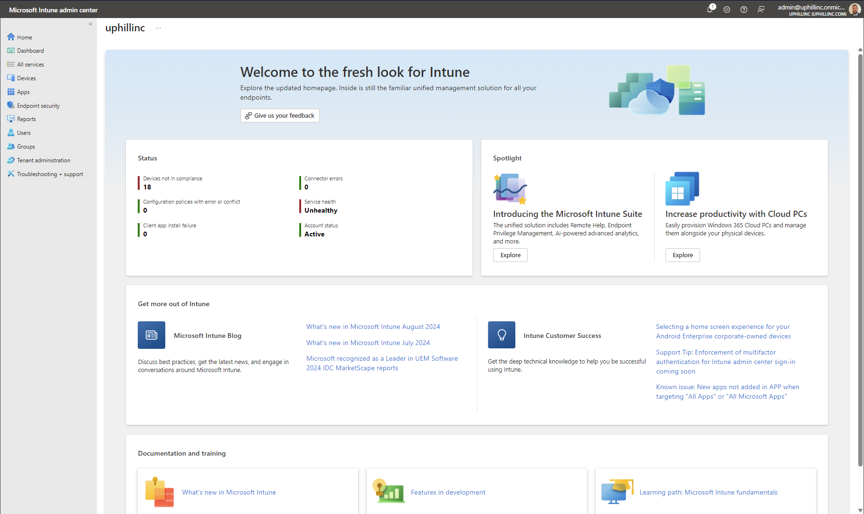Click the help question mark icon
Screen dimensions: 864x514
click(744, 9)
